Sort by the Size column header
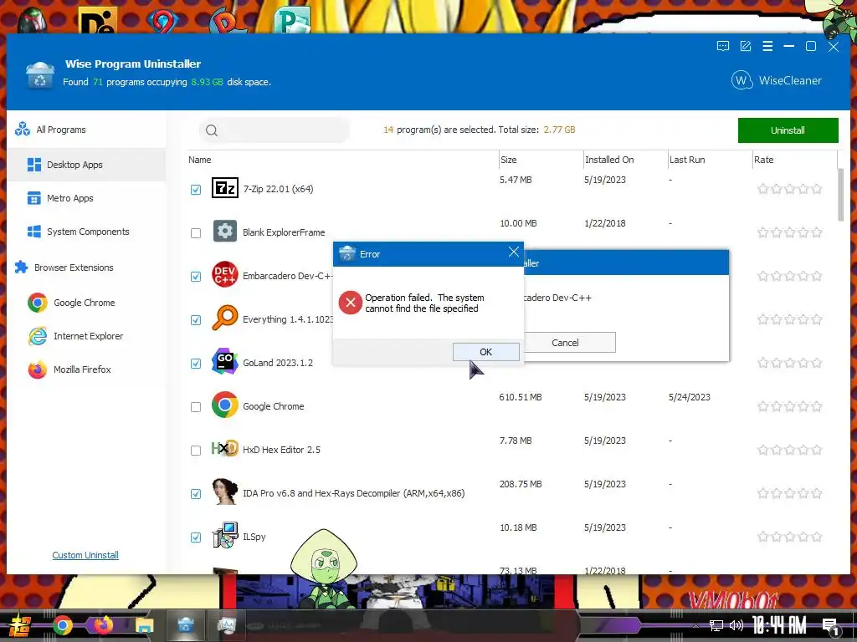The height and width of the screenshot is (642, 857). pos(508,160)
